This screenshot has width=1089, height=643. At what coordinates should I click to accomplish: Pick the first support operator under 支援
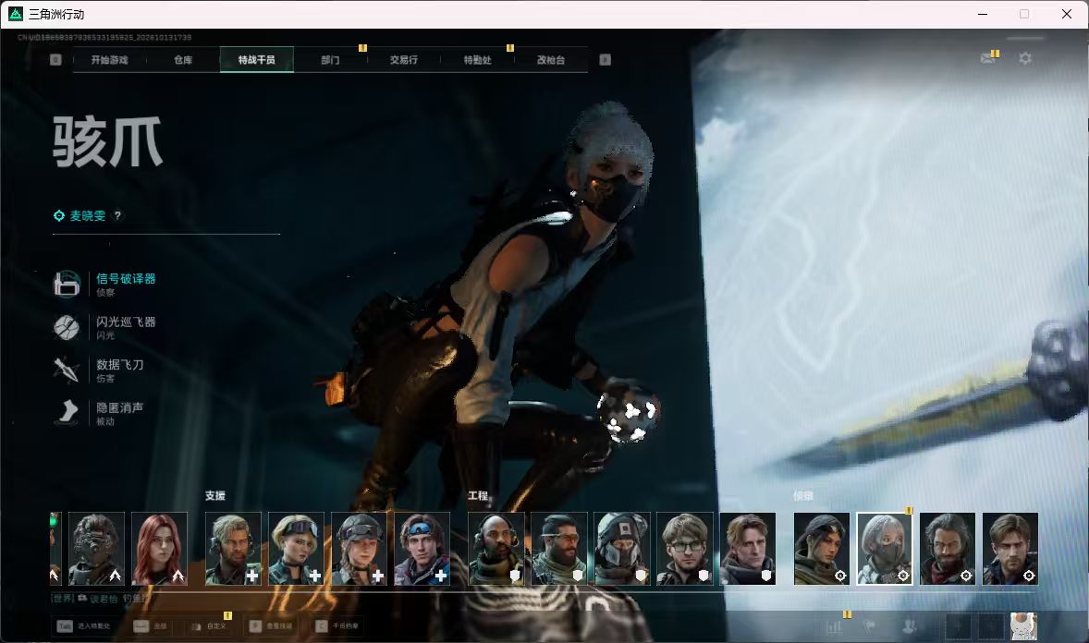(x=233, y=549)
